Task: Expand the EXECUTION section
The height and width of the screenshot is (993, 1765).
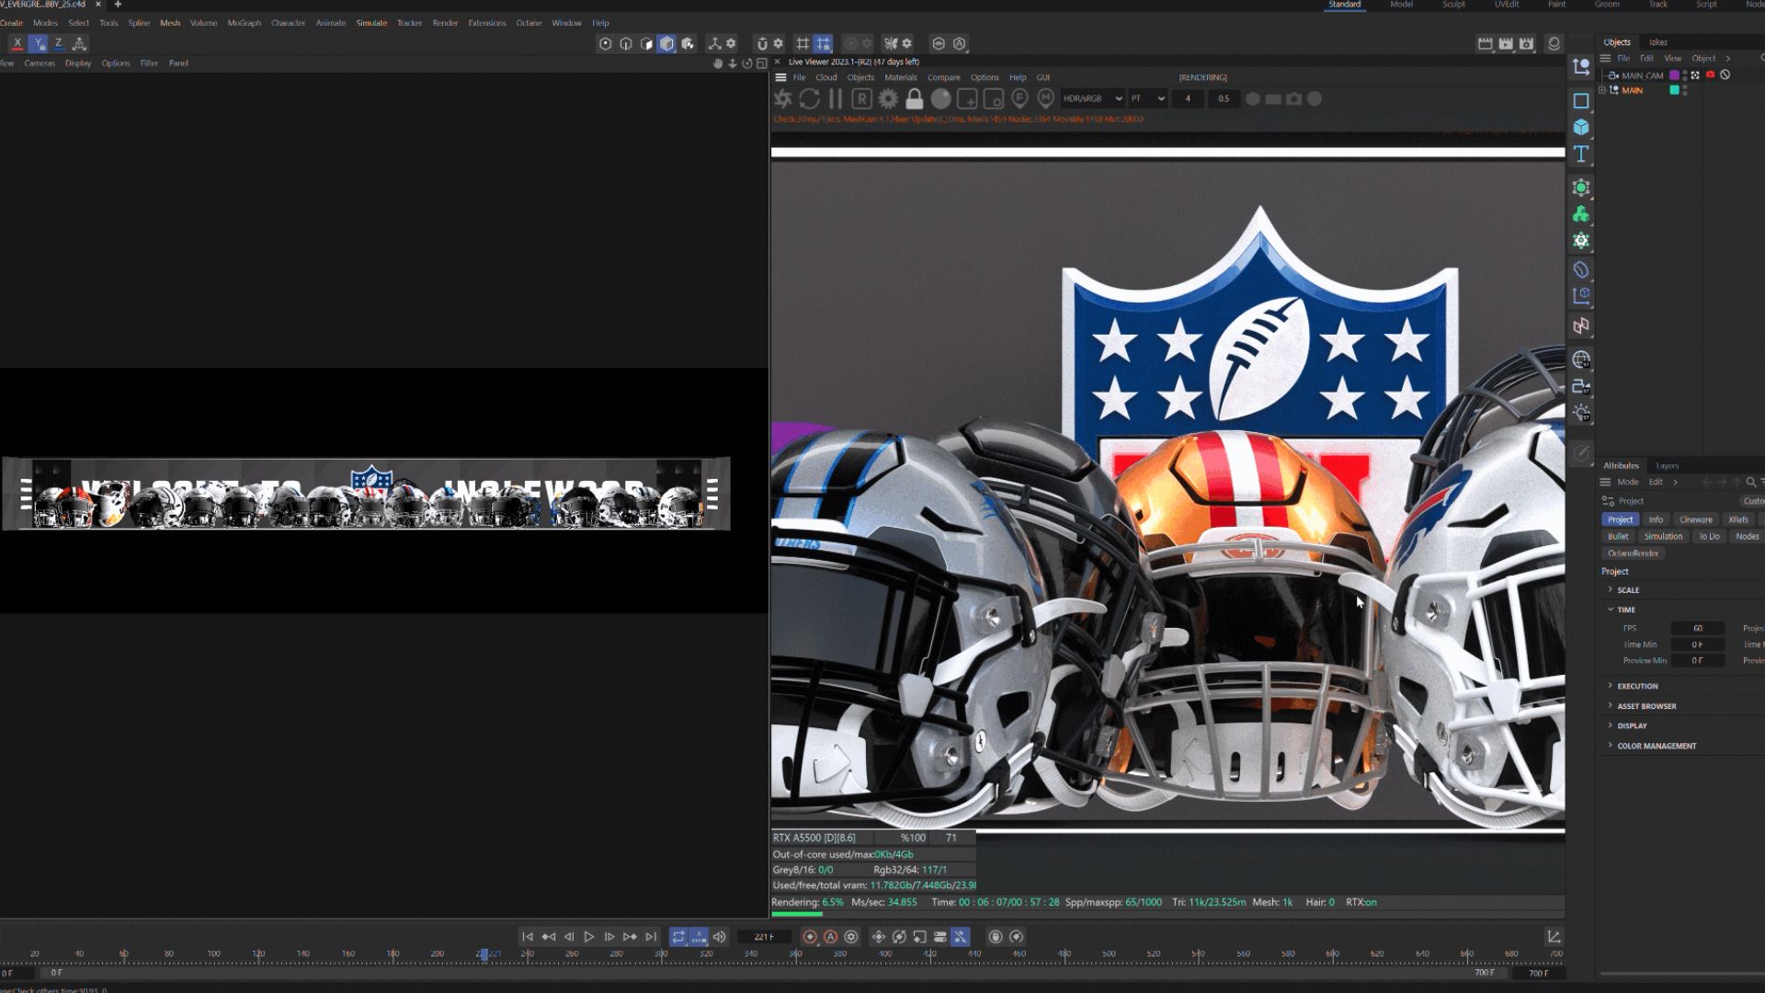Action: tap(1611, 686)
